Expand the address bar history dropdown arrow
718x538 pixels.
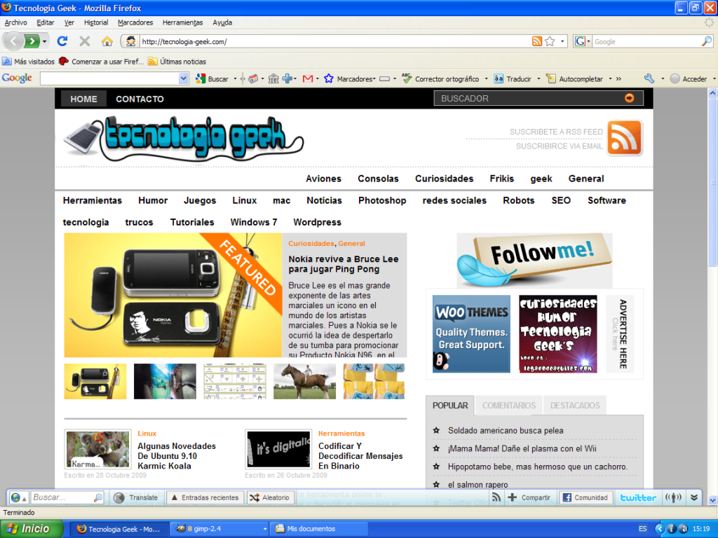(562, 41)
